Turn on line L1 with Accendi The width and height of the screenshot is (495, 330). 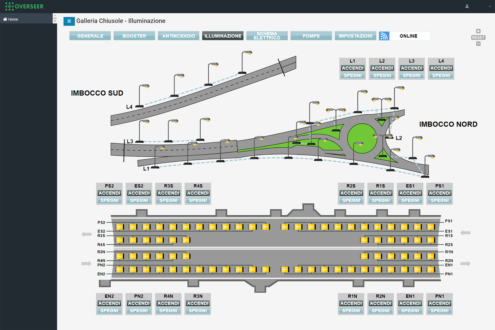[x=352, y=68]
